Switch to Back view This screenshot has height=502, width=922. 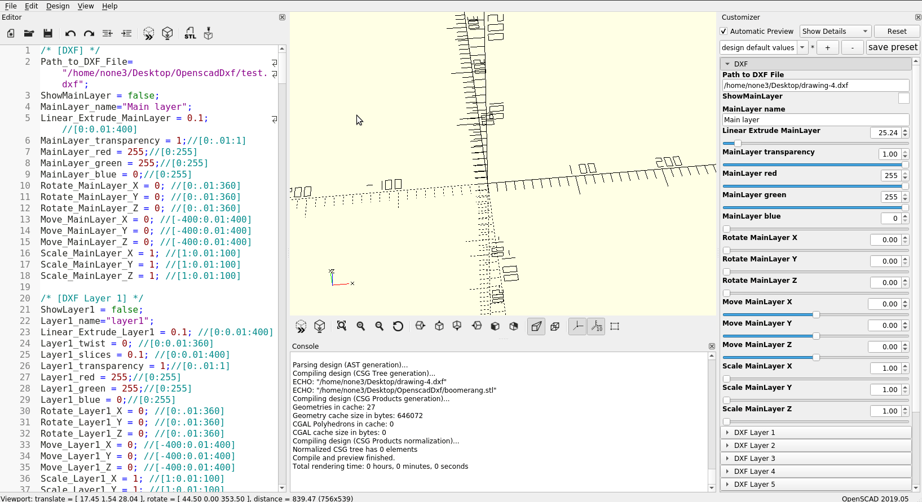[x=514, y=326]
